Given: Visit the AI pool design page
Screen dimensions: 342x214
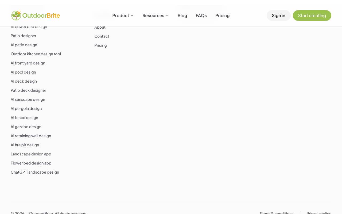Looking at the screenshot, I should coord(23,72).
